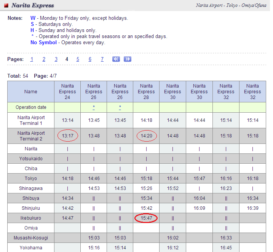Click Shinjuku time 14:42

(68, 208)
